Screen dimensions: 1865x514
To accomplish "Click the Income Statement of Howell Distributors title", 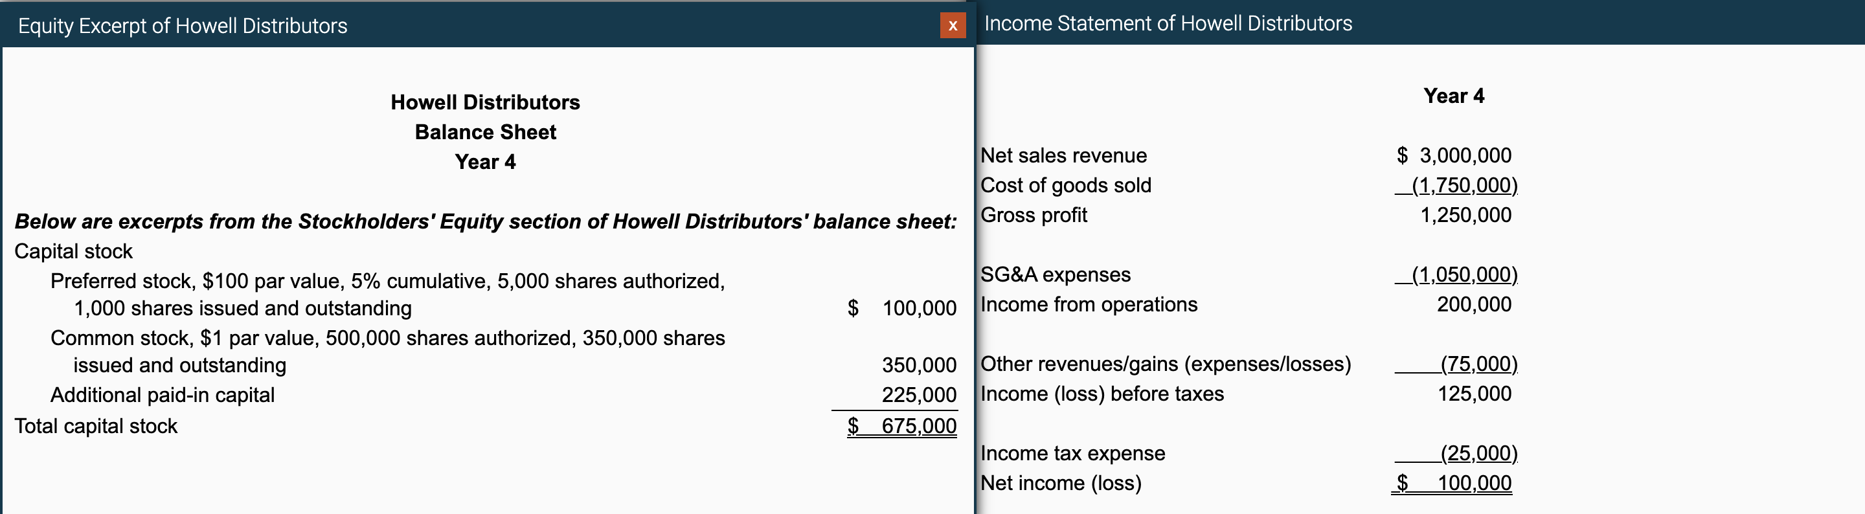I will 1168,23.
